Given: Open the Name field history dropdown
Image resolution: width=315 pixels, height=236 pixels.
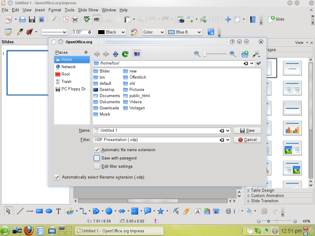Looking at the screenshot, I should click(228, 131).
